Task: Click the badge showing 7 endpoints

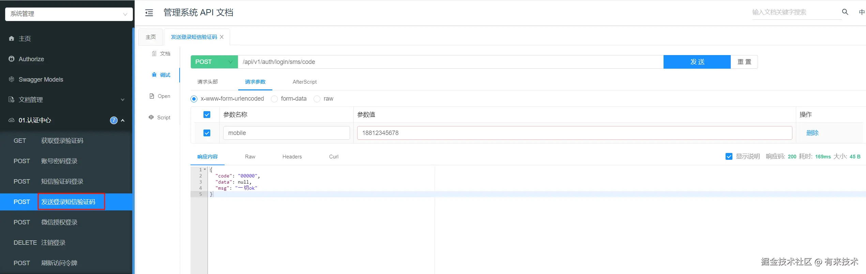Action: [114, 120]
